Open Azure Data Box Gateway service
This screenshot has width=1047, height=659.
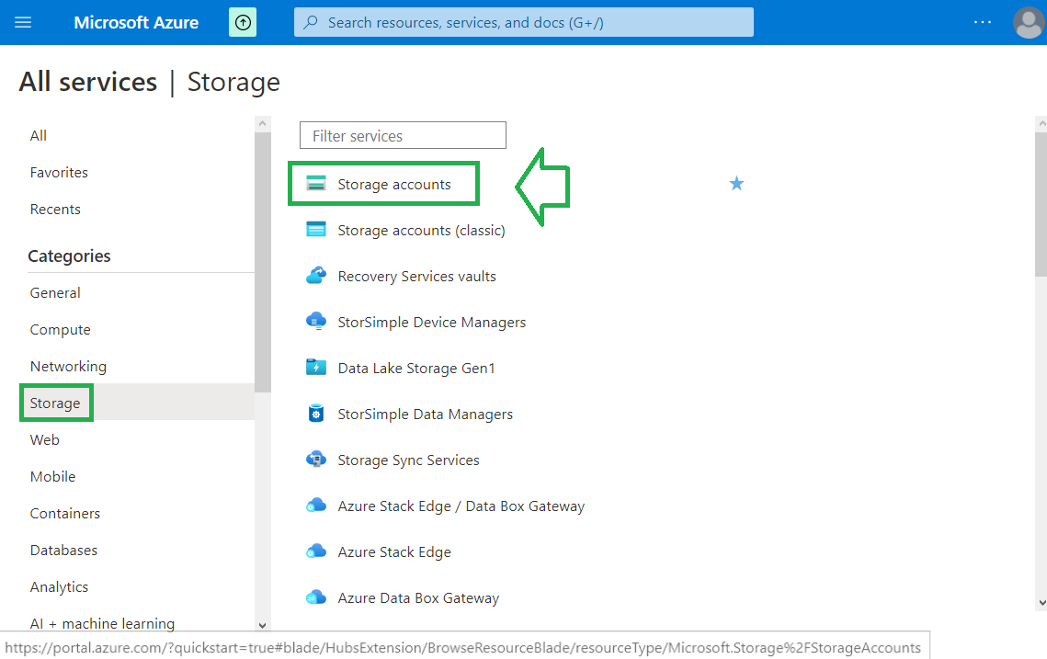[x=418, y=599]
